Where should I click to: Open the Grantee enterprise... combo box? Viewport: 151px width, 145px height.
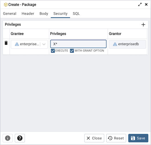(x=29, y=44)
